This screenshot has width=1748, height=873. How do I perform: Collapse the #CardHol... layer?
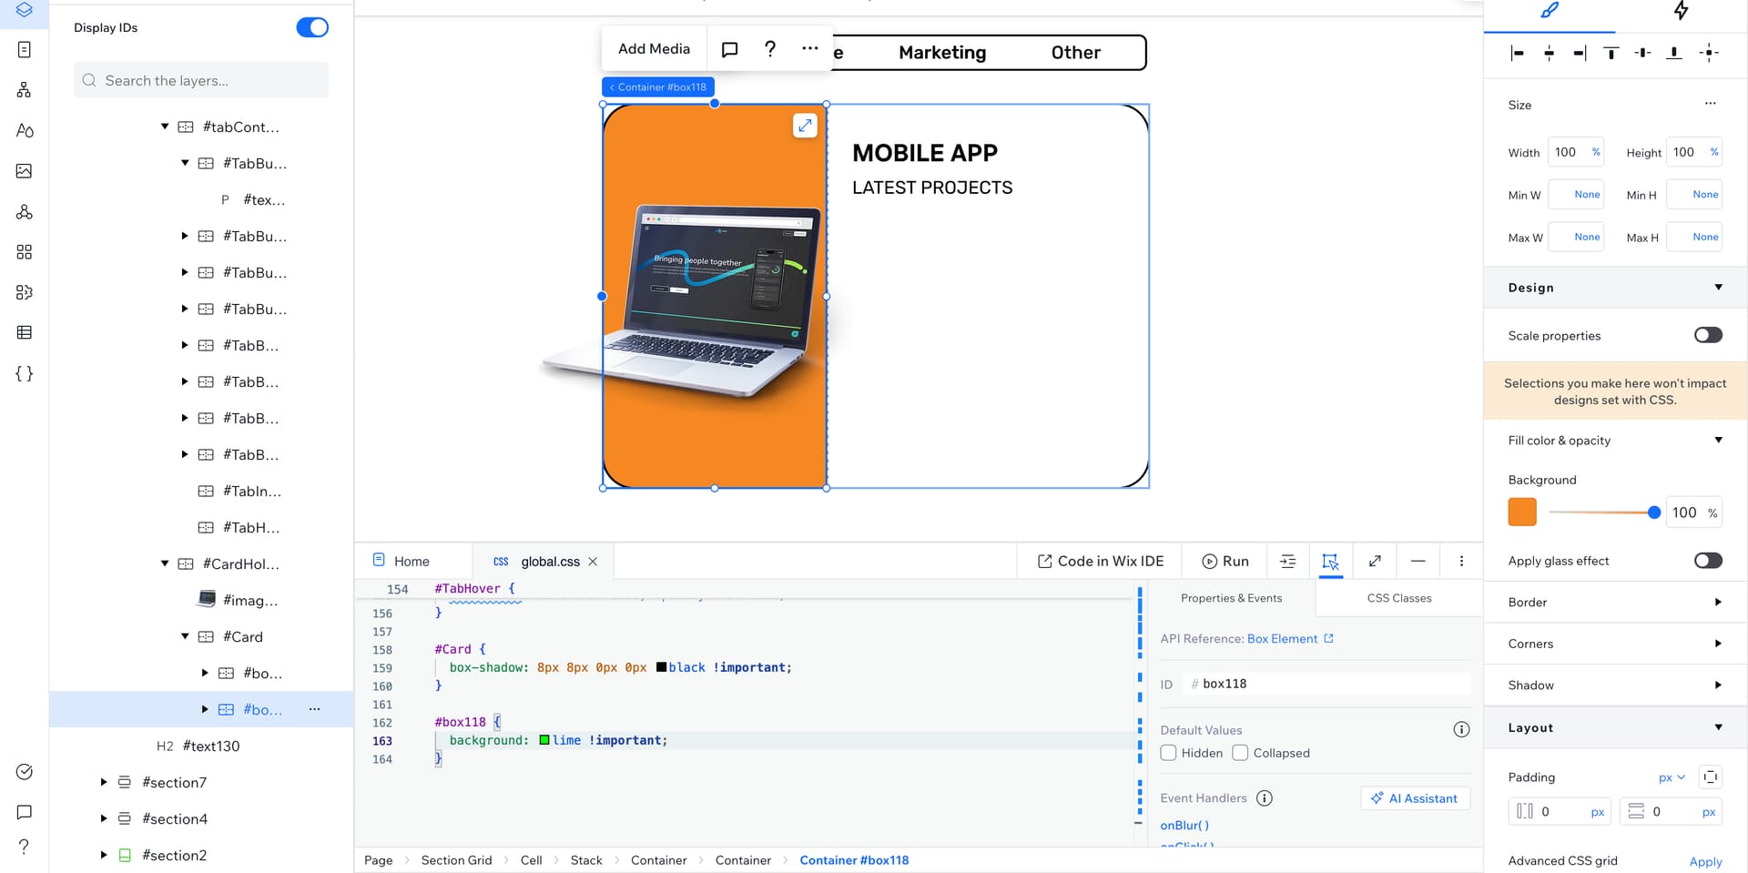tap(165, 563)
